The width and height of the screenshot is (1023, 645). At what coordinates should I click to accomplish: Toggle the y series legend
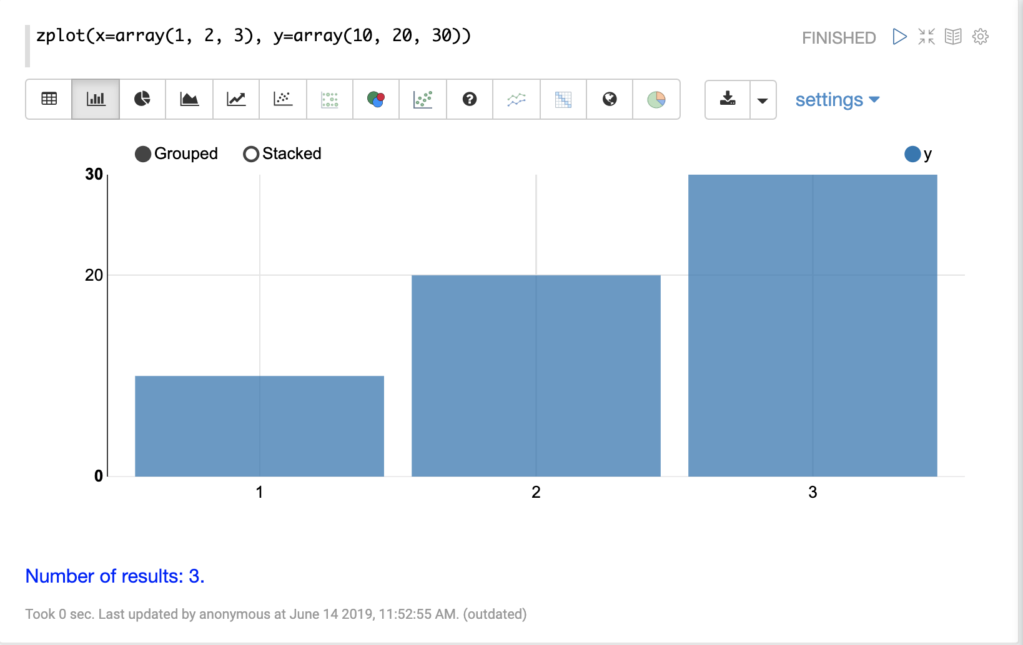[x=912, y=154]
